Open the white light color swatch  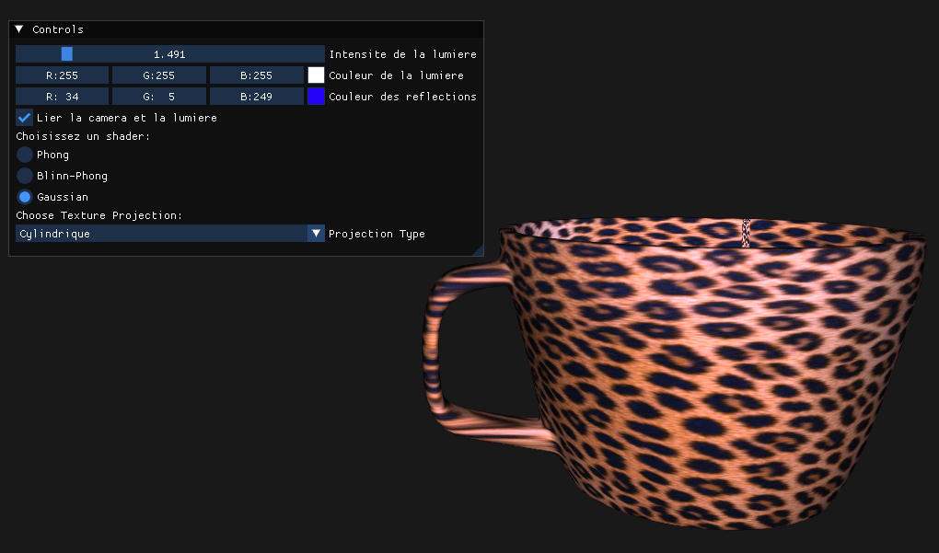coord(316,75)
